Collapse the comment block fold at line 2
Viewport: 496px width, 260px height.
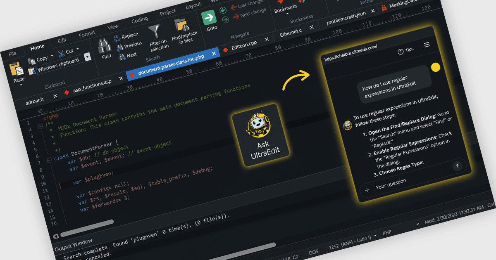[40, 127]
